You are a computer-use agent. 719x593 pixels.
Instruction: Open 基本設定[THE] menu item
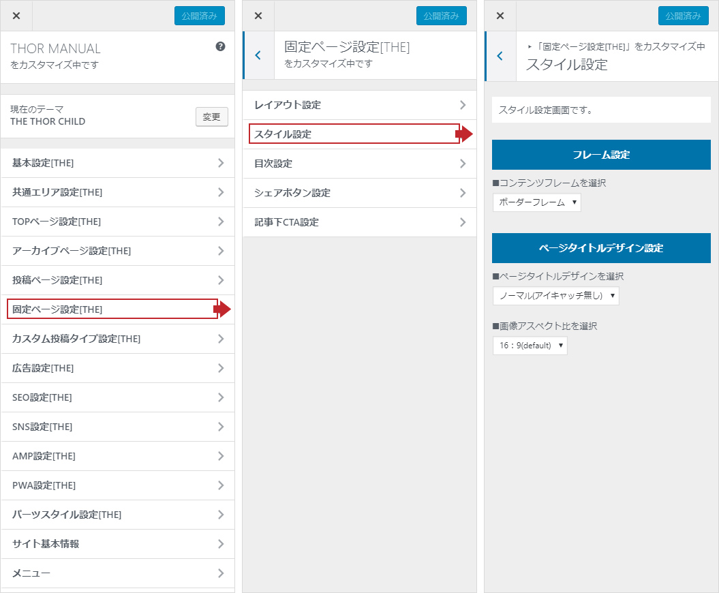[x=117, y=163]
